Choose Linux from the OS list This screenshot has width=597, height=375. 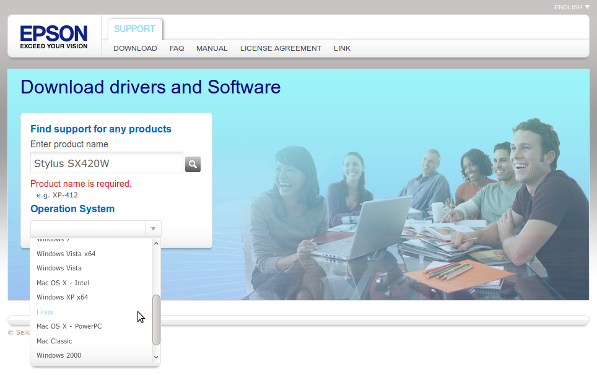45,312
